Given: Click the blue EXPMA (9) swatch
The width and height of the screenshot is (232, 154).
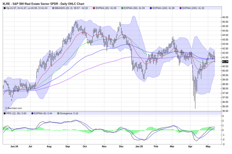Looking at the screenshot, I should point(32,113).
